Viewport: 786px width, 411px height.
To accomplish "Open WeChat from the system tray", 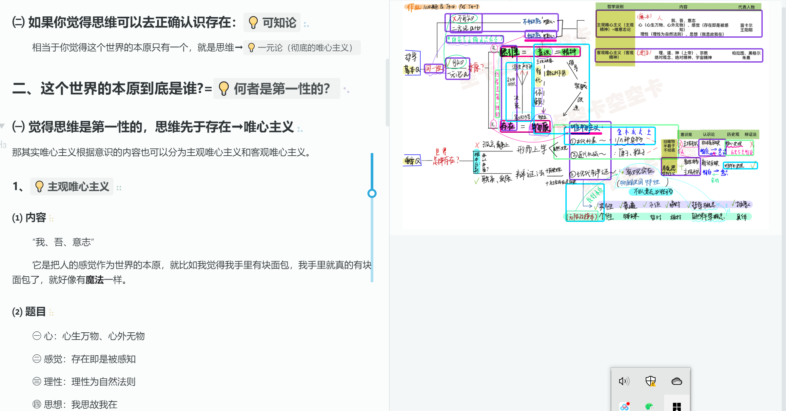I will pos(651,407).
